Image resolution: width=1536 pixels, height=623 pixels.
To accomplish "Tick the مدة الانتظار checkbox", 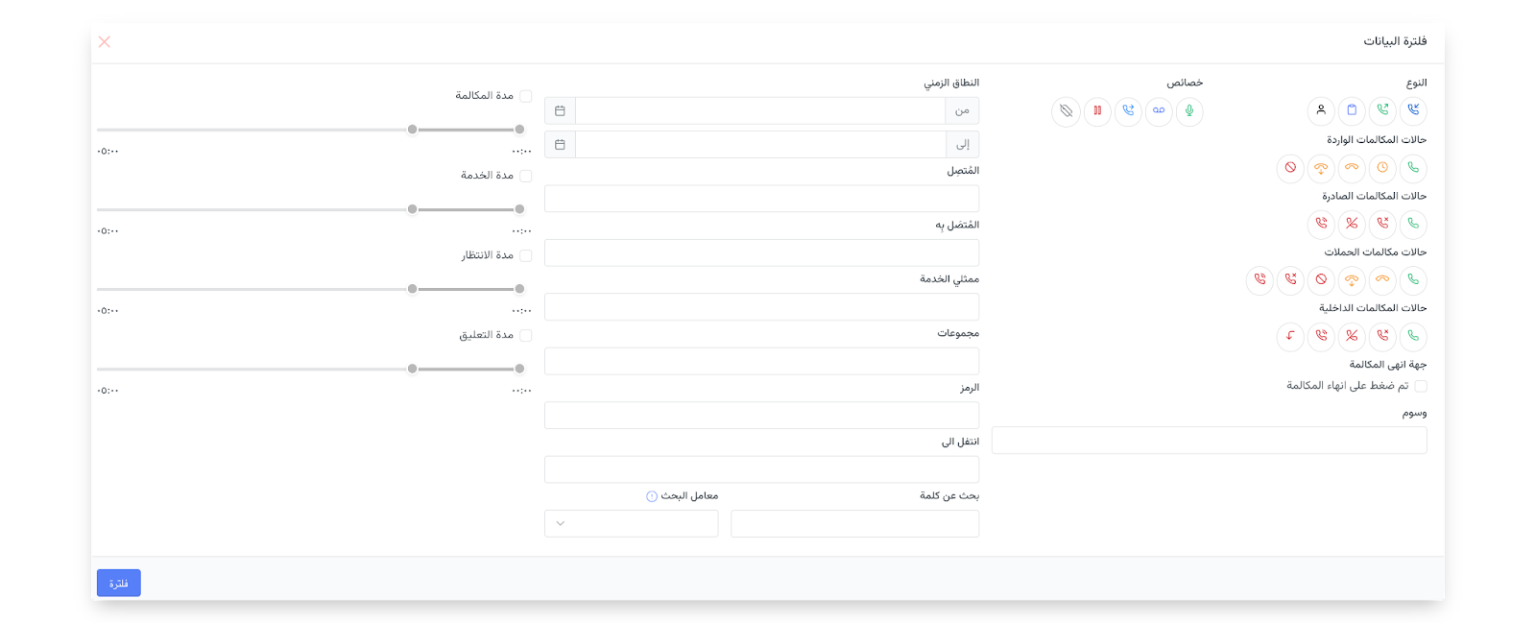I will click(x=526, y=255).
